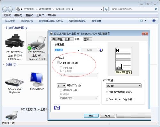Open the 每张打印页数 dropdown
160x127 pixels.
click(61, 86)
